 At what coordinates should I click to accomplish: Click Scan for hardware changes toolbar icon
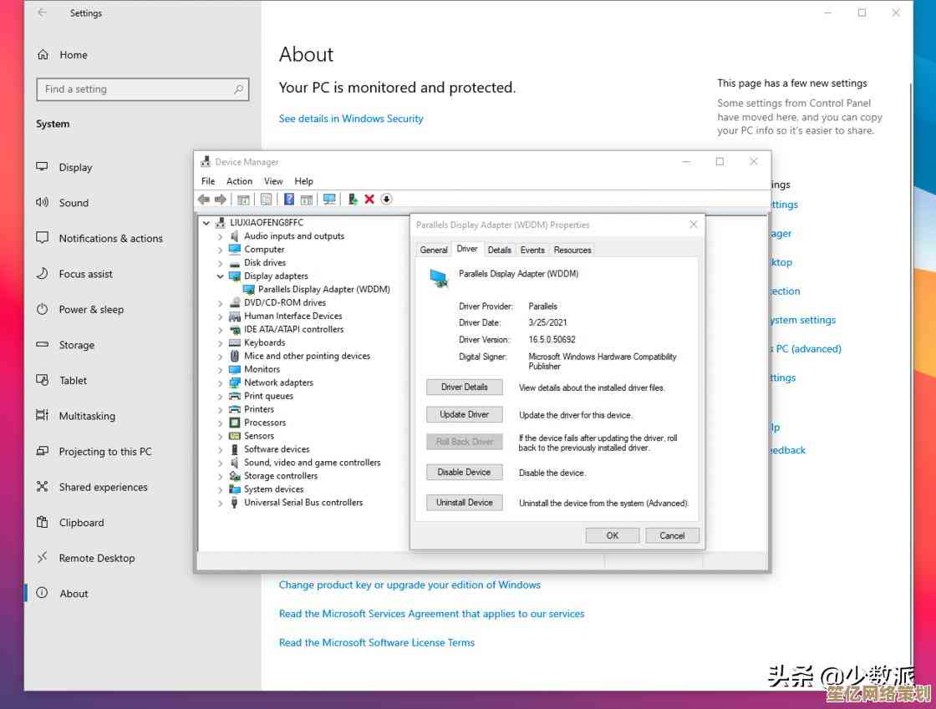tap(329, 199)
